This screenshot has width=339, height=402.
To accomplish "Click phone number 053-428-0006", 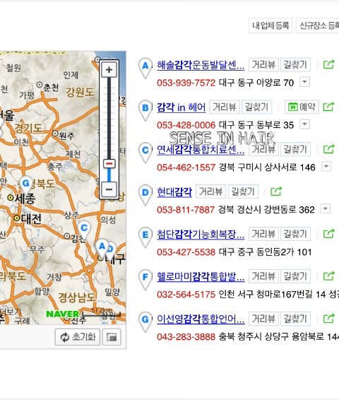I will click(186, 125).
